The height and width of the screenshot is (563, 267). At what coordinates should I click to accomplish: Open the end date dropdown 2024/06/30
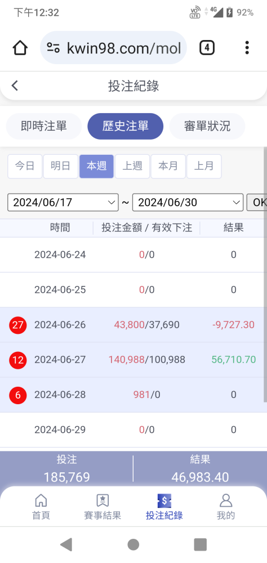[188, 203]
